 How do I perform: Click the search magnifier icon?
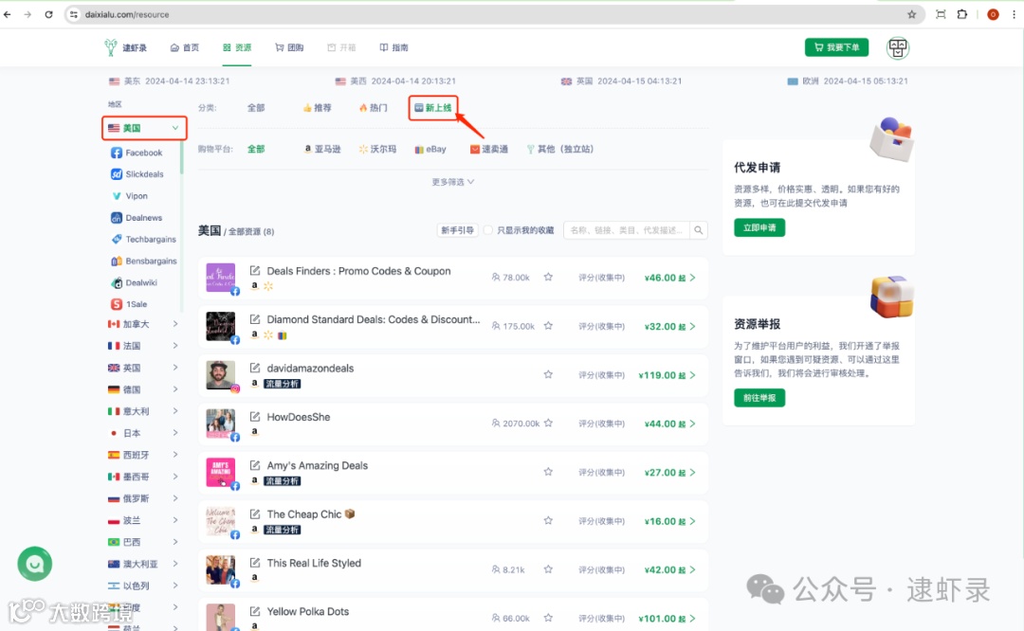pos(699,230)
